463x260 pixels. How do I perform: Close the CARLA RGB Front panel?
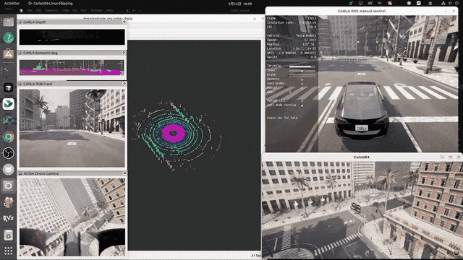pyautogui.click(x=124, y=84)
